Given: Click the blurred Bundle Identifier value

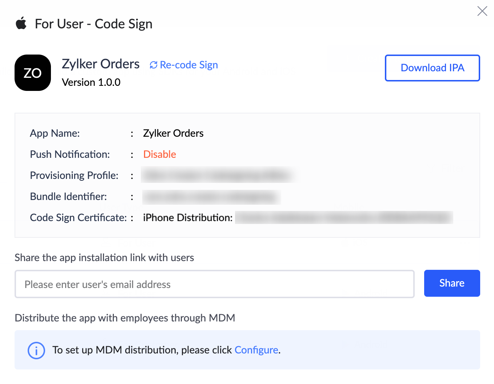Looking at the screenshot, I should [211, 197].
